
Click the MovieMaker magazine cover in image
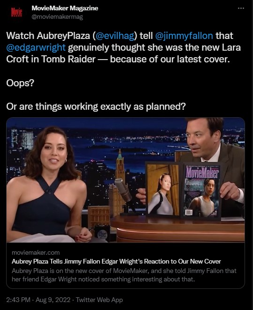(201, 191)
